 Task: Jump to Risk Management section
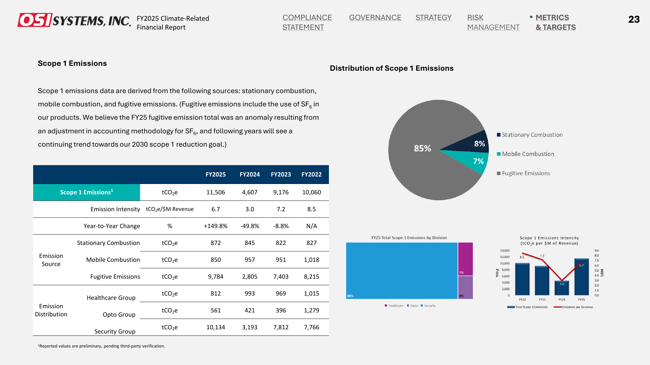pos(493,22)
